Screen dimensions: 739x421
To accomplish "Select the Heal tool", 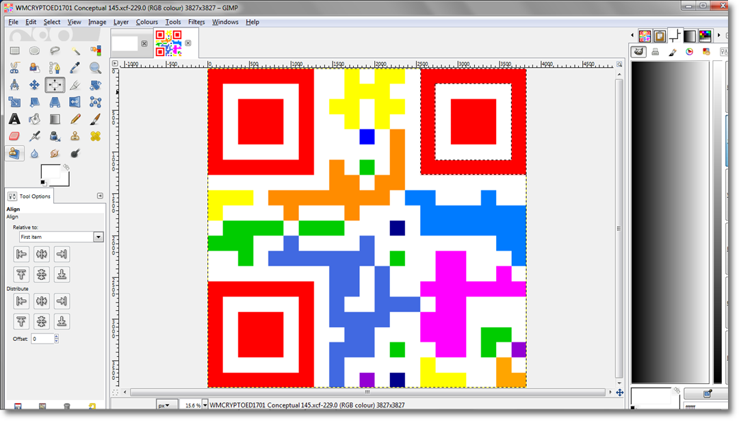I will click(95, 136).
